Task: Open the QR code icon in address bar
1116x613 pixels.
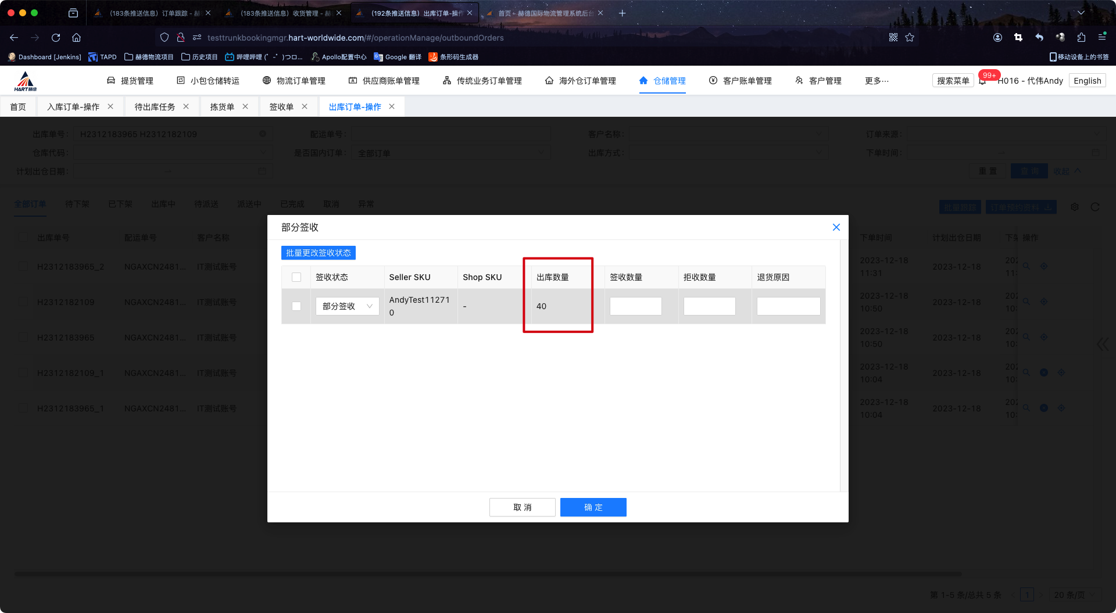Action: click(x=893, y=38)
